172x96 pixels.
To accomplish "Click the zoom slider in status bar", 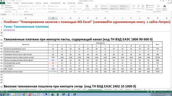I will tap(162, 92).
